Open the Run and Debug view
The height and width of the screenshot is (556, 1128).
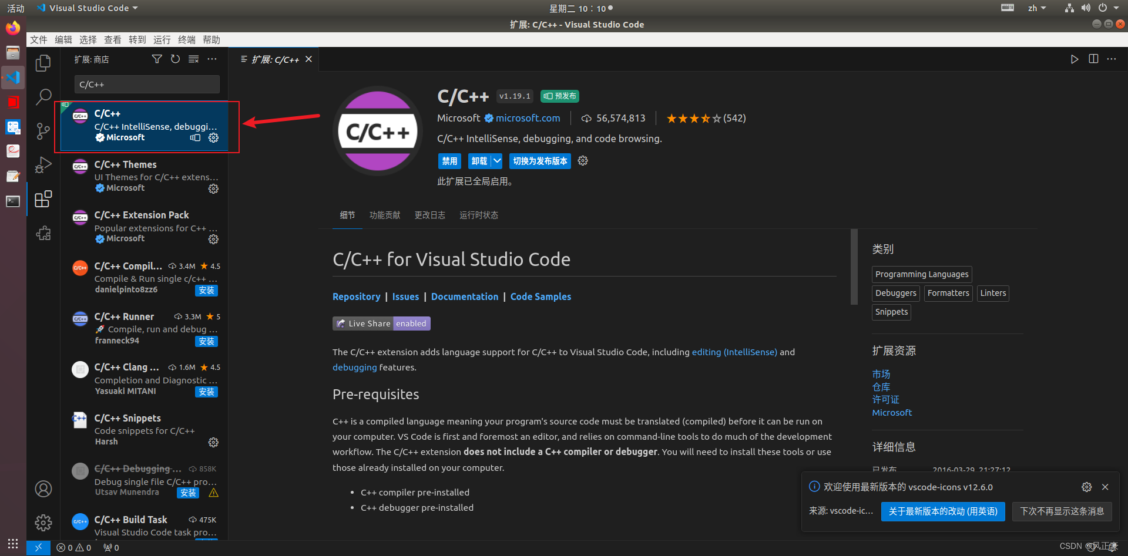(42, 165)
